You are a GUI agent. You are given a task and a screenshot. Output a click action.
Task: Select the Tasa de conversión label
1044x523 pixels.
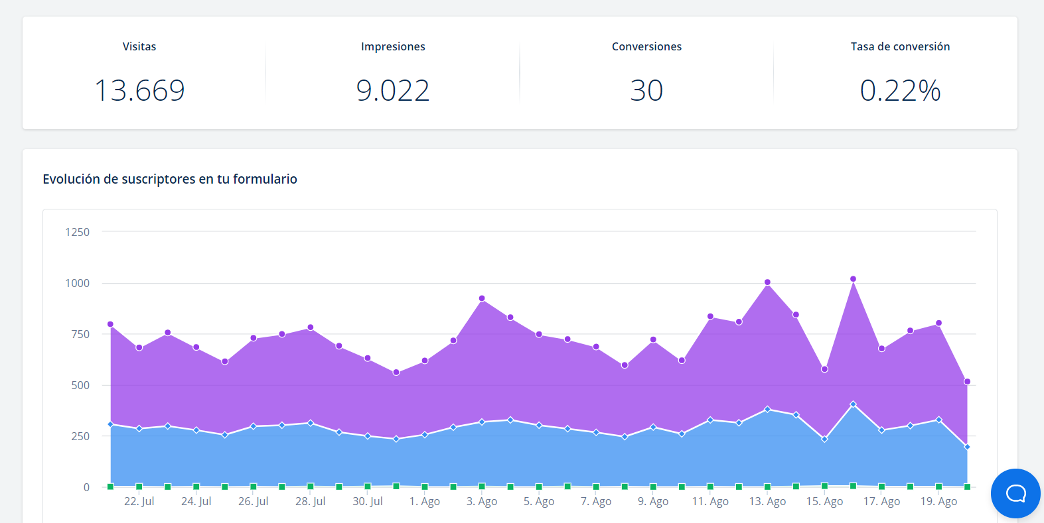click(x=900, y=46)
